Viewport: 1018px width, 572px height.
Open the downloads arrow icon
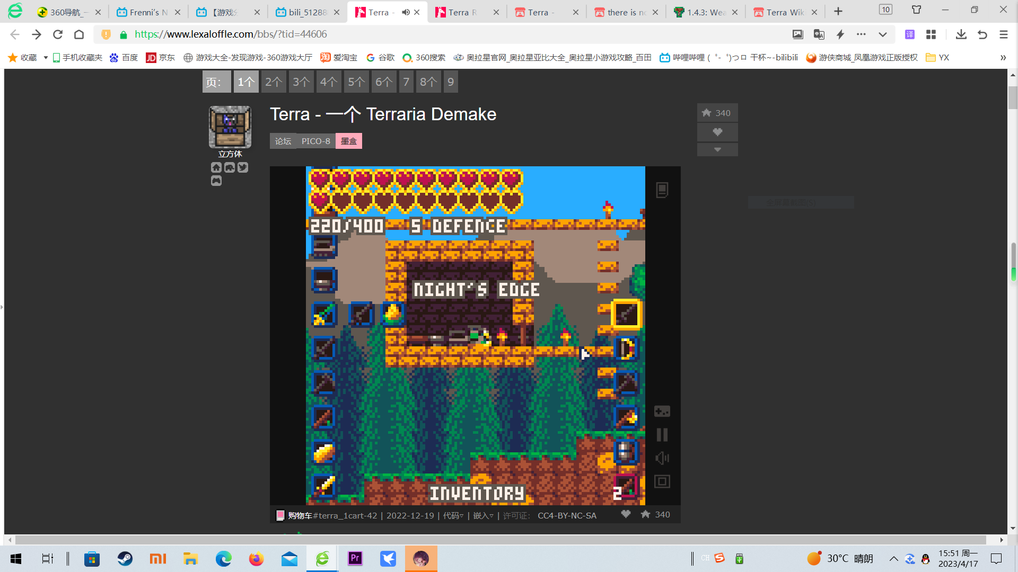pyautogui.click(x=961, y=34)
